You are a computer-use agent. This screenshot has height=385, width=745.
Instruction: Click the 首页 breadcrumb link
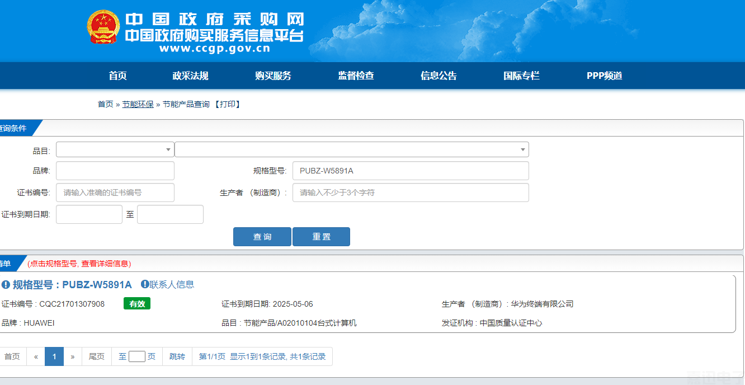pyautogui.click(x=106, y=104)
